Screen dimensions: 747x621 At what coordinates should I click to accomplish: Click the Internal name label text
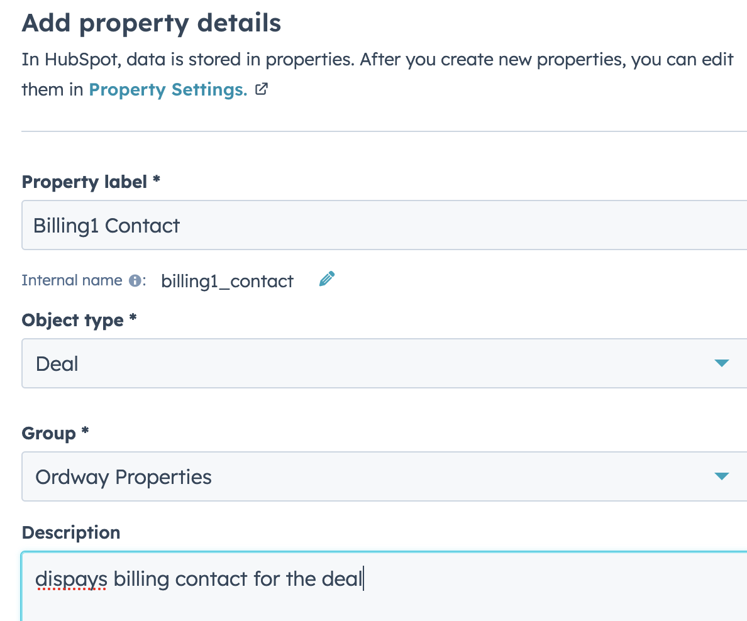click(72, 280)
